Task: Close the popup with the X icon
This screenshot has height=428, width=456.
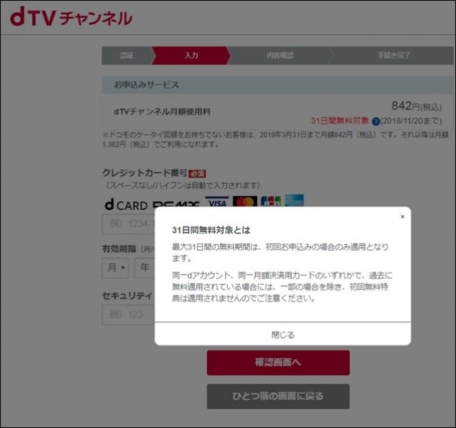Action: point(403,216)
